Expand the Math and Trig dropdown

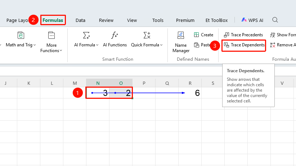tap(35, 45)
